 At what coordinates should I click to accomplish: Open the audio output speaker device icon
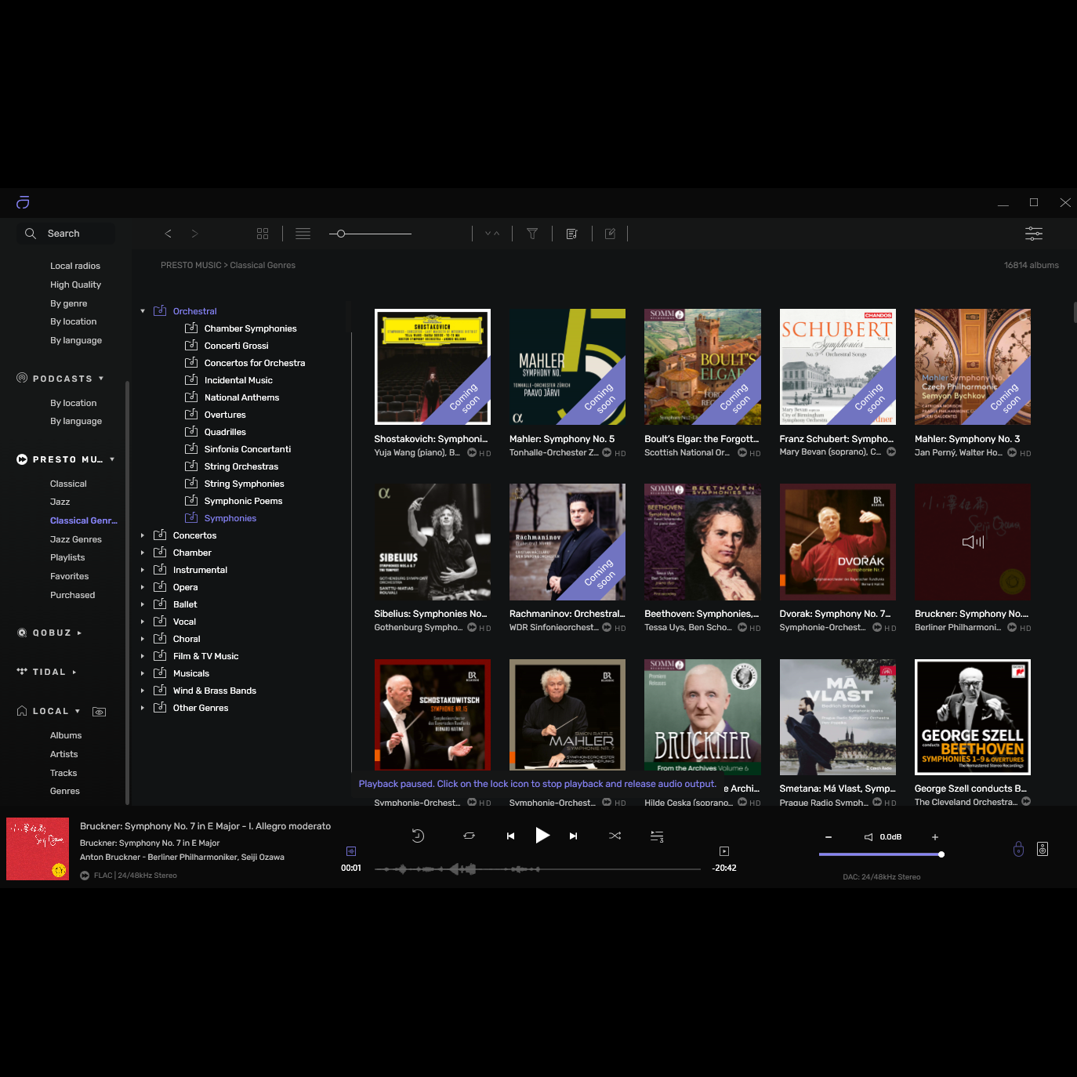click(1043, 849)
